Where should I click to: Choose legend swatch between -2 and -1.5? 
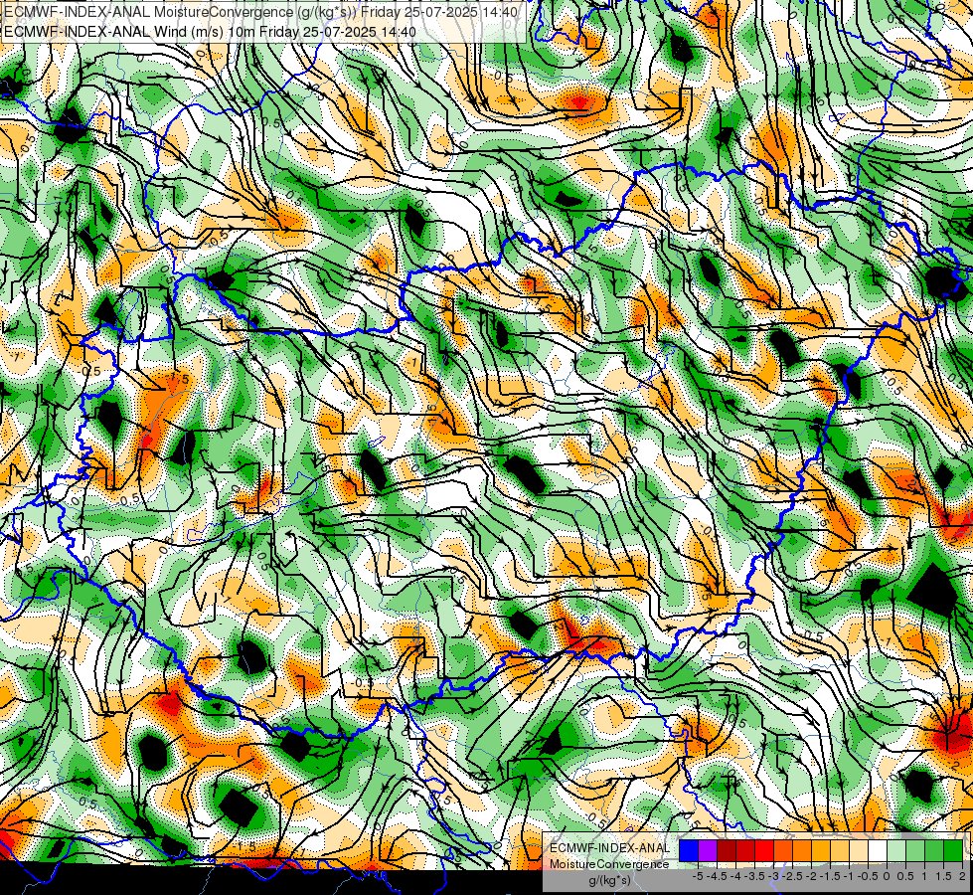point(821,851)
